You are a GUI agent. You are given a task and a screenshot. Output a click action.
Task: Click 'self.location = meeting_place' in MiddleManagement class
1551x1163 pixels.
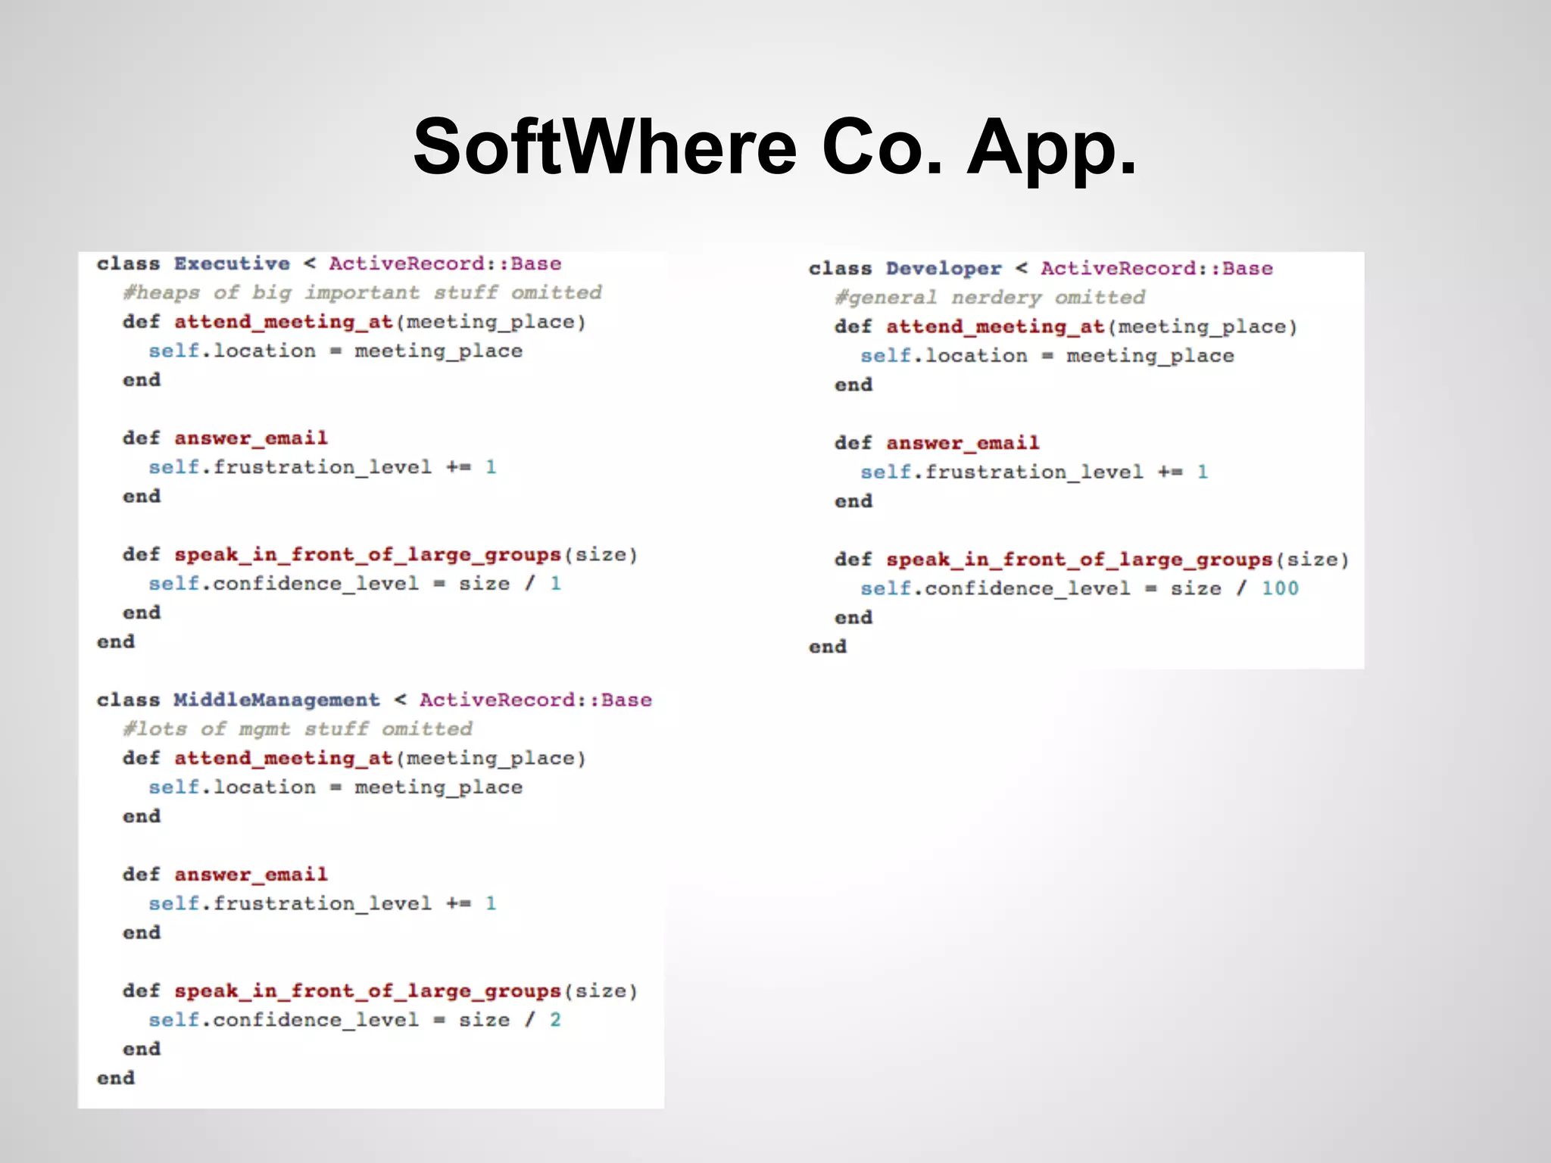(x=335, y=787)
